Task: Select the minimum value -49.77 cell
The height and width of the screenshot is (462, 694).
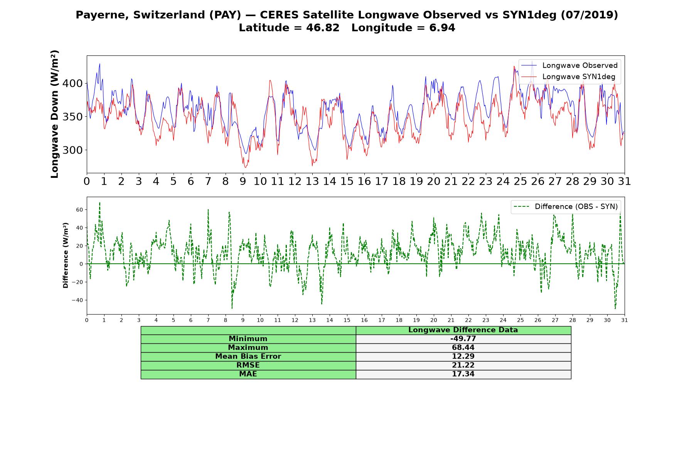Action: [x=463, y=339]
